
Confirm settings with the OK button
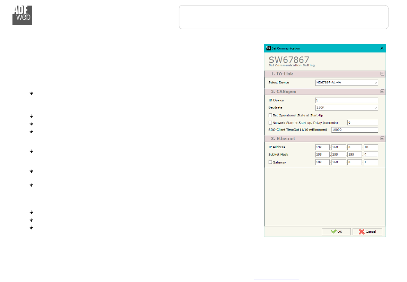click(336, 232)
